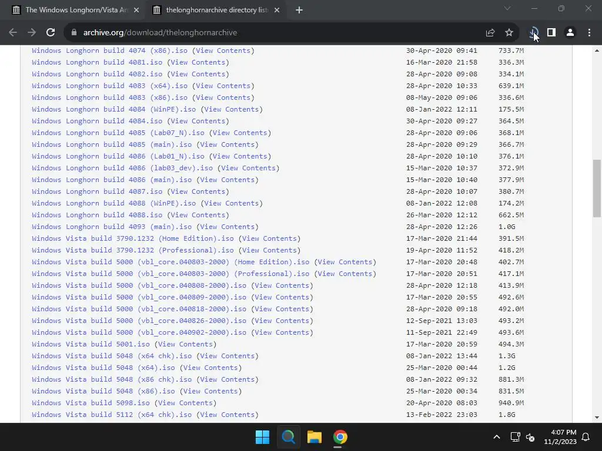View Contents of Longhorn build 4082.iso

[x=198, y=74]
